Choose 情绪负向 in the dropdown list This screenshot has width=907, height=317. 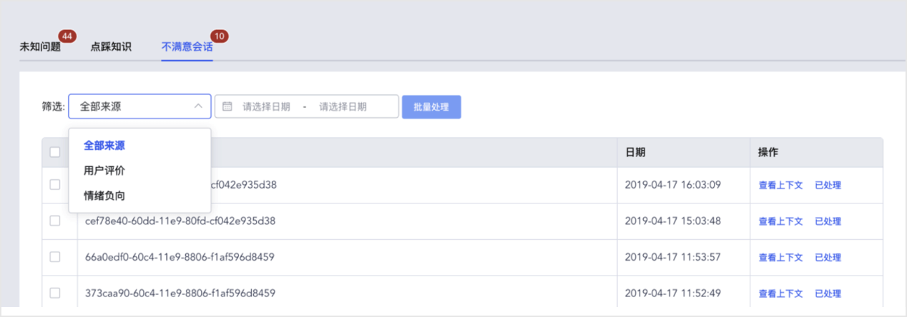tap(104, 196)
